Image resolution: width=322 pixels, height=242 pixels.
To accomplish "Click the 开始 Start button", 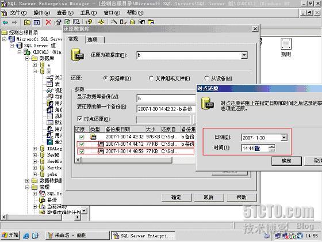I will (x=10, y=235).
